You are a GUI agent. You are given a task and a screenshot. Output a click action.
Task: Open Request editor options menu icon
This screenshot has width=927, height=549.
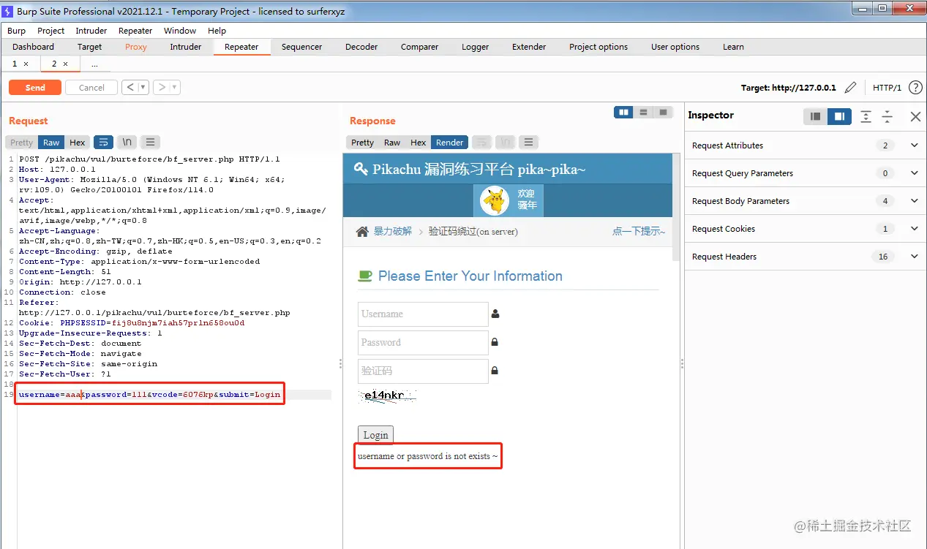point(150,143)
